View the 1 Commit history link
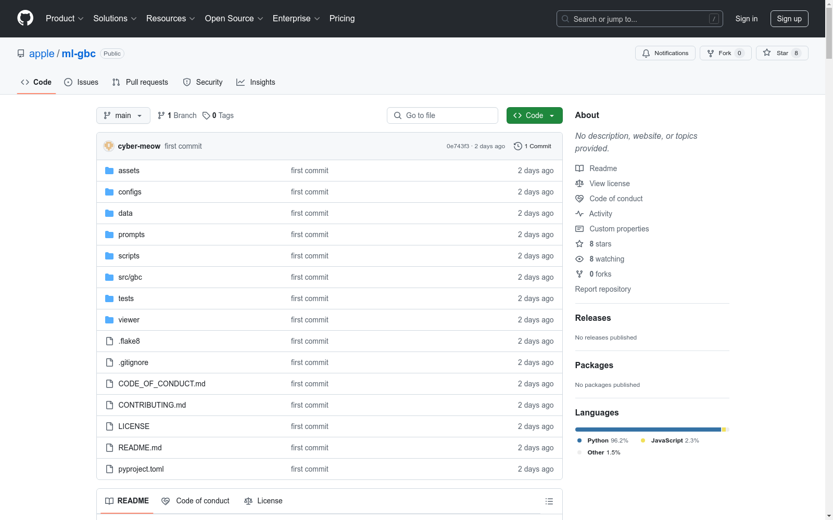 [532, 146]
